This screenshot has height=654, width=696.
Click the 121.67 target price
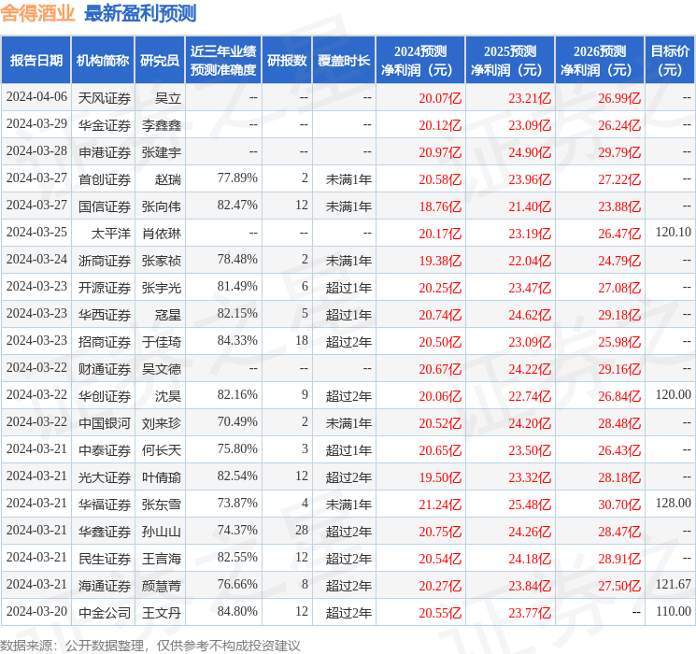674,584
